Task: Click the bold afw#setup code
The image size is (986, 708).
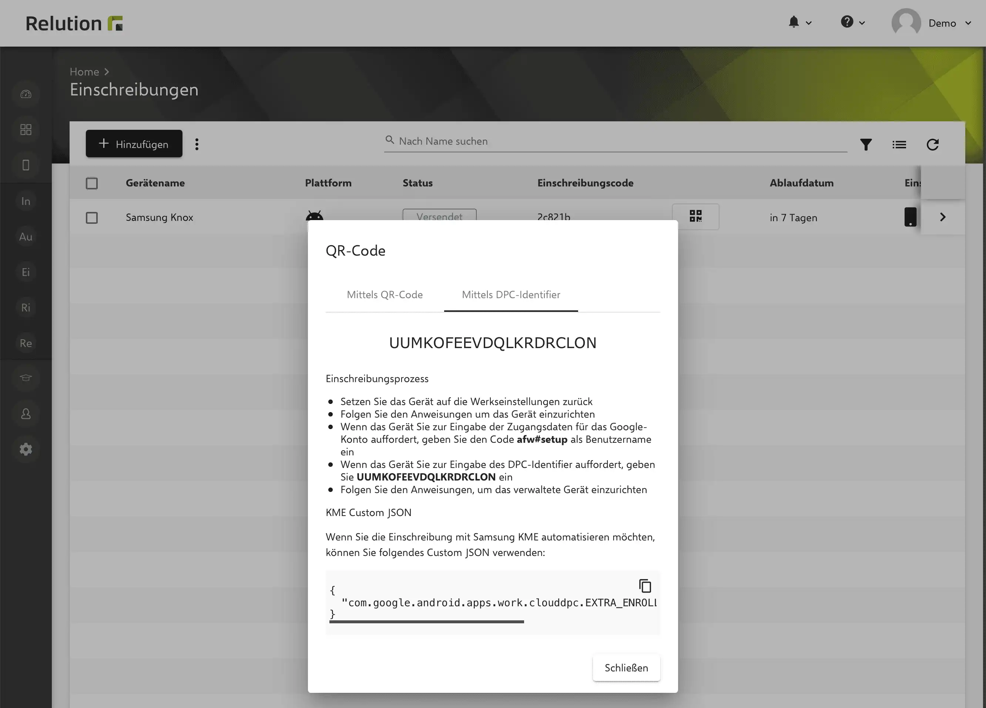Action: coord(542,439)
